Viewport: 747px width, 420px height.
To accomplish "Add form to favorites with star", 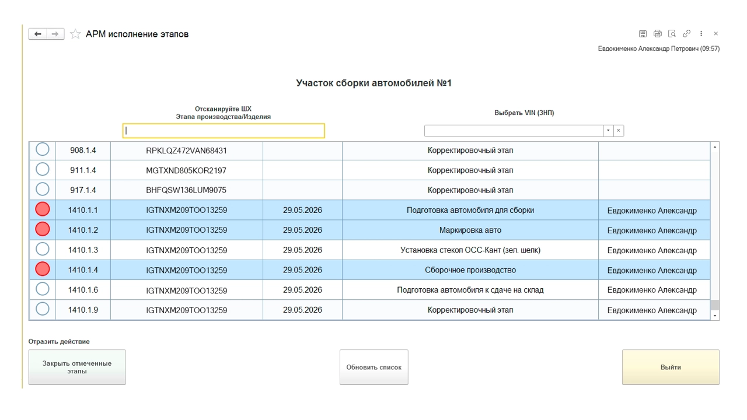I will point(75,34).
